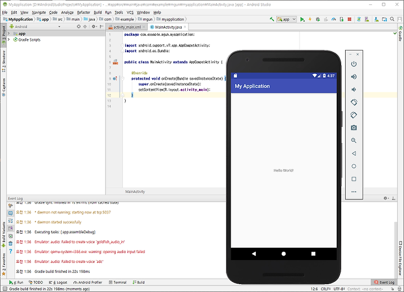Open emulator extended controls three dots
This screenshot has height=292, width=404.
pos(353,192)
